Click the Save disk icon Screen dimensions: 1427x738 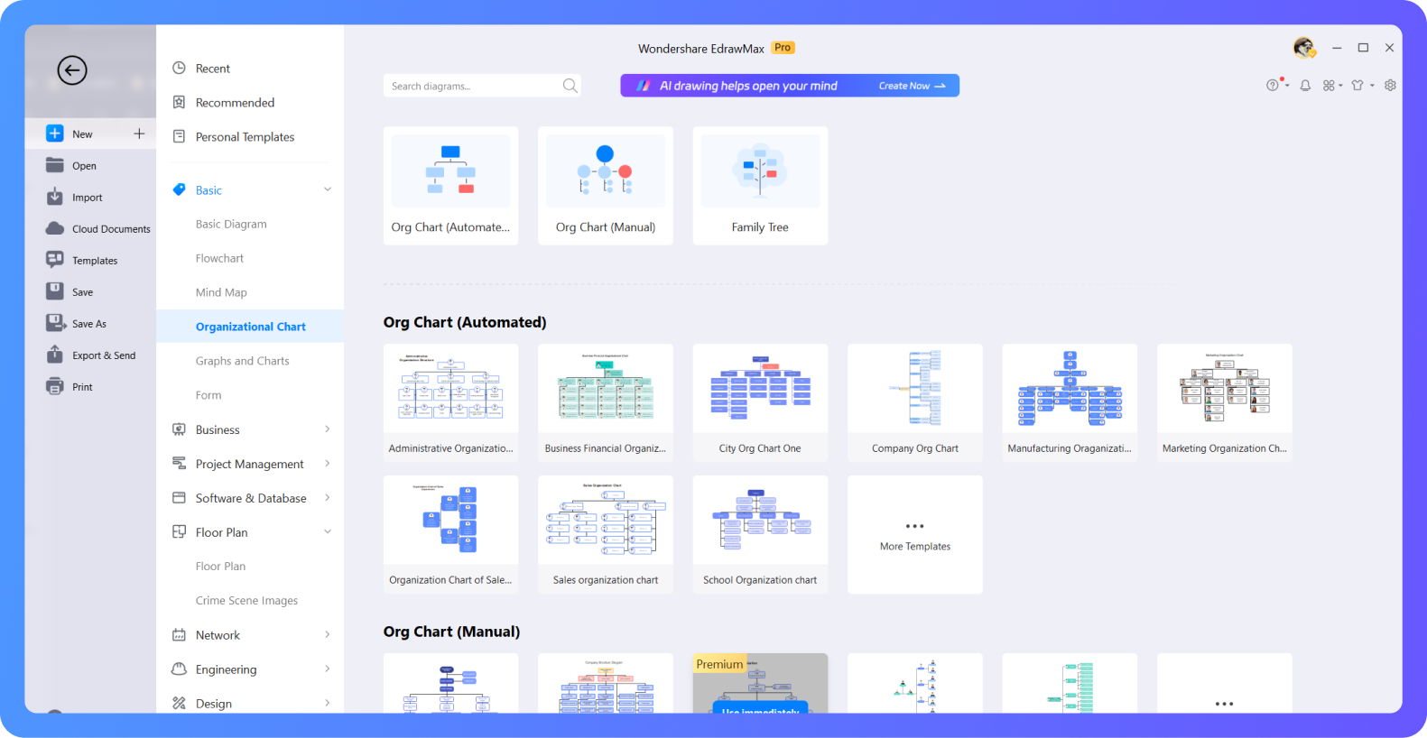55,291
